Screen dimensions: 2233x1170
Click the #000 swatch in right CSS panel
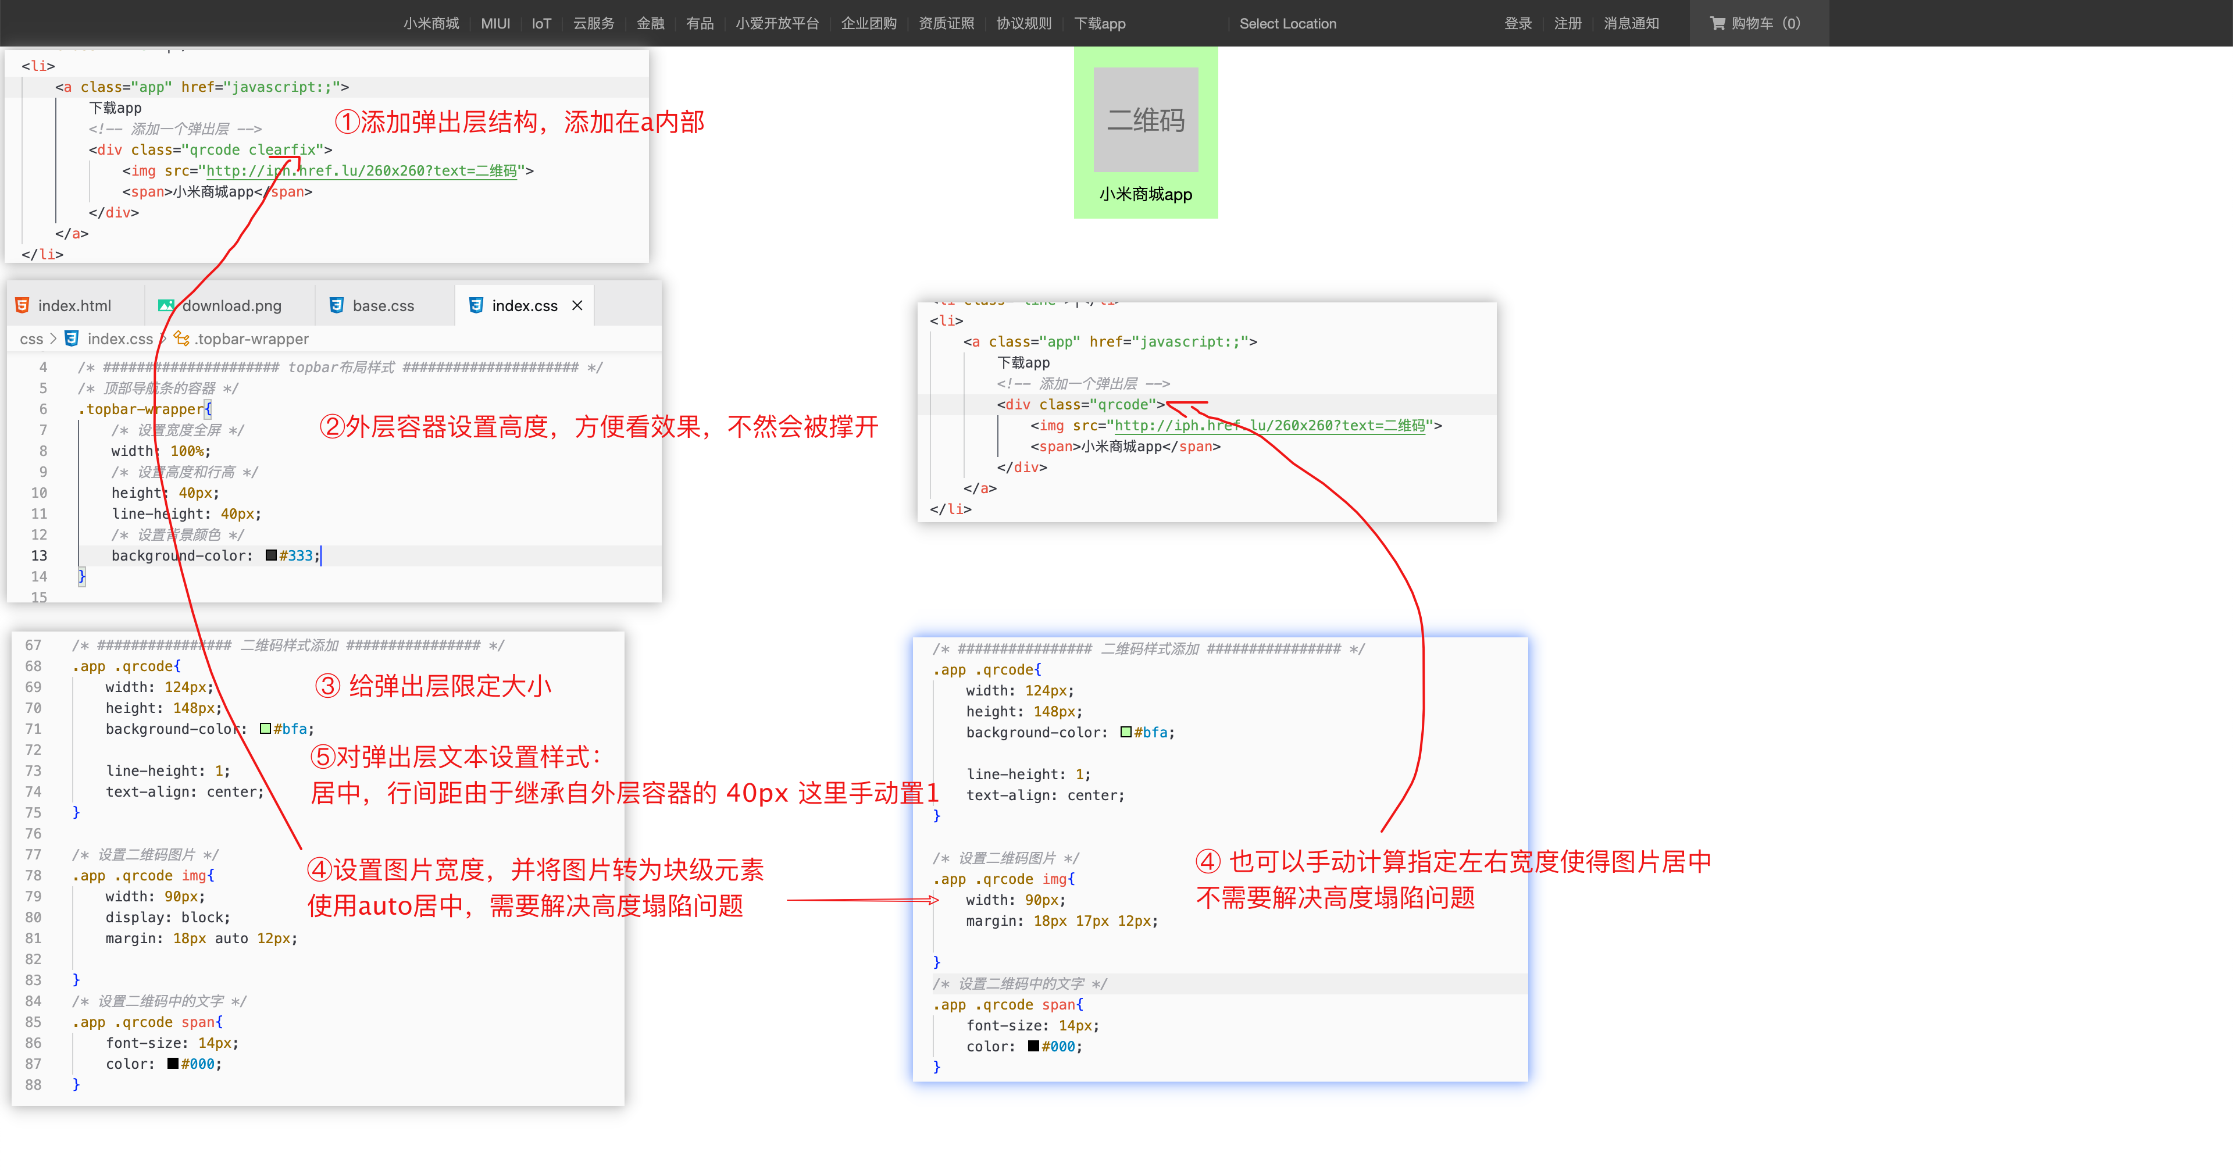(1033, 1046)
